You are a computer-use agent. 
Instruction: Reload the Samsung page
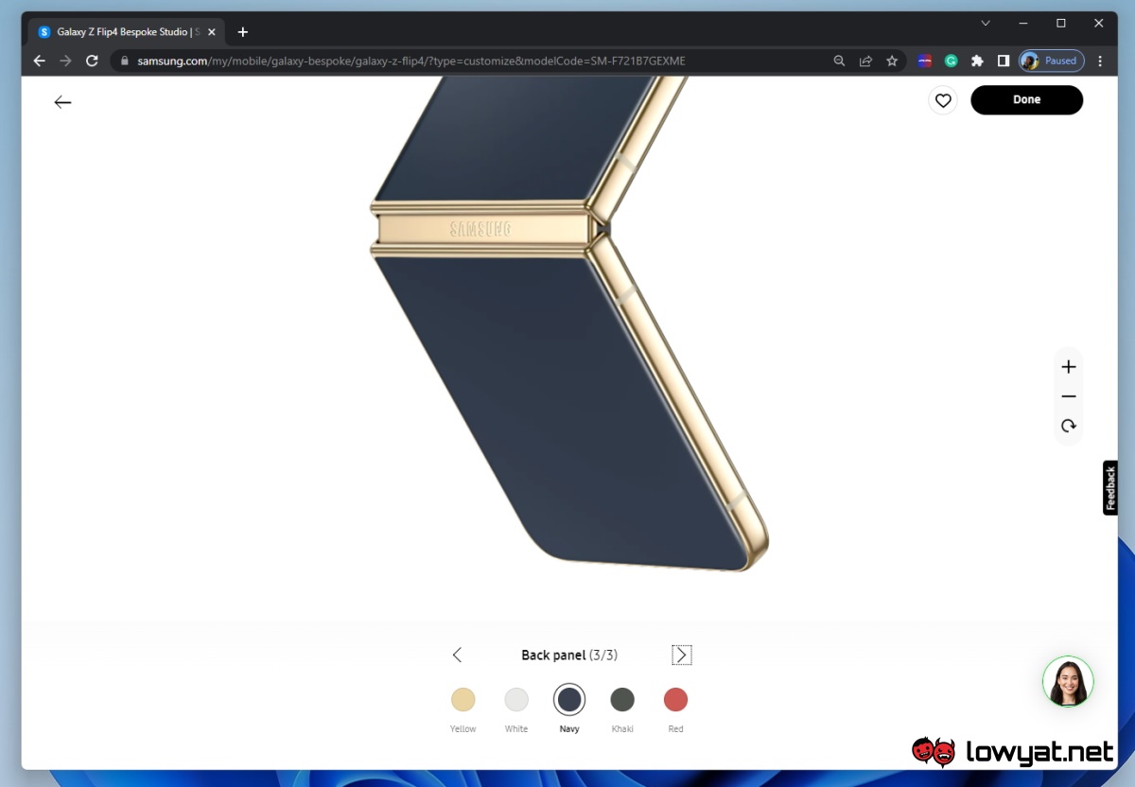click(92, 61)
